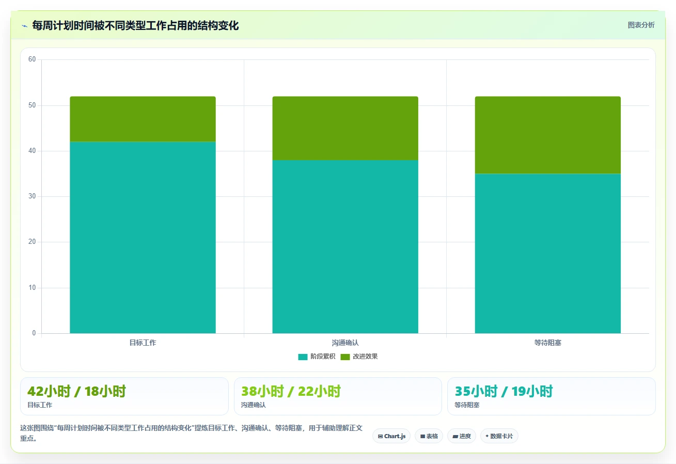Click the 图表分析 label in header
Screen dimensions: 676x464
[641, 25]
